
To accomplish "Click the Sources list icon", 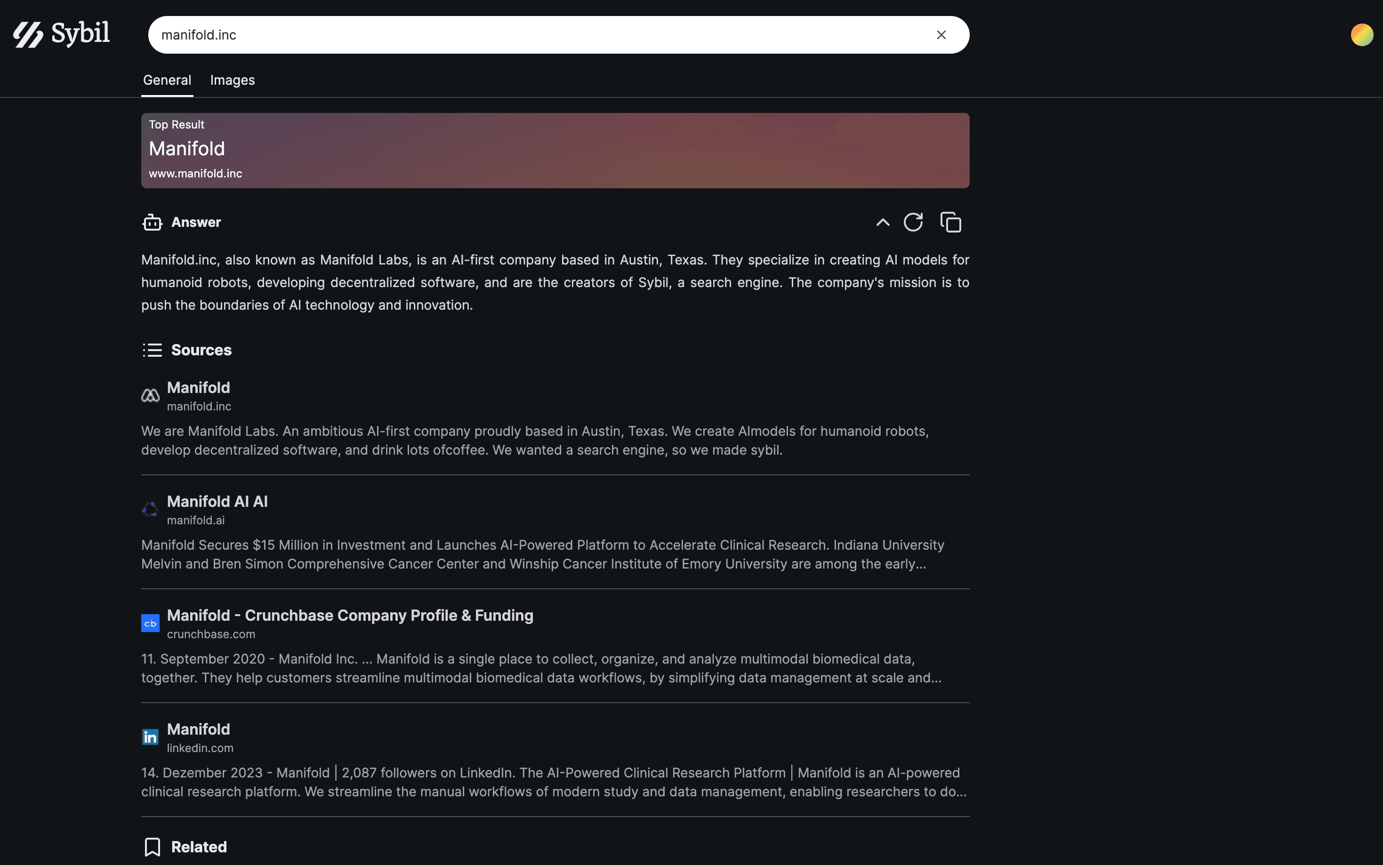I will click(152, 350).
